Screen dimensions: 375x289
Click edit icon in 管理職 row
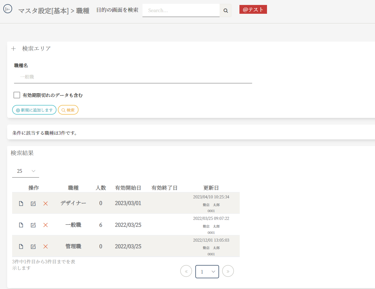point(33,247)
